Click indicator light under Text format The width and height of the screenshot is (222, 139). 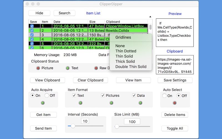pos(80,103)
